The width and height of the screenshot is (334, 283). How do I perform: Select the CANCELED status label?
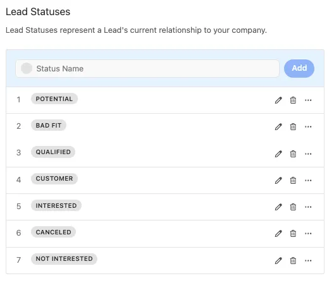tap(54, 232)
